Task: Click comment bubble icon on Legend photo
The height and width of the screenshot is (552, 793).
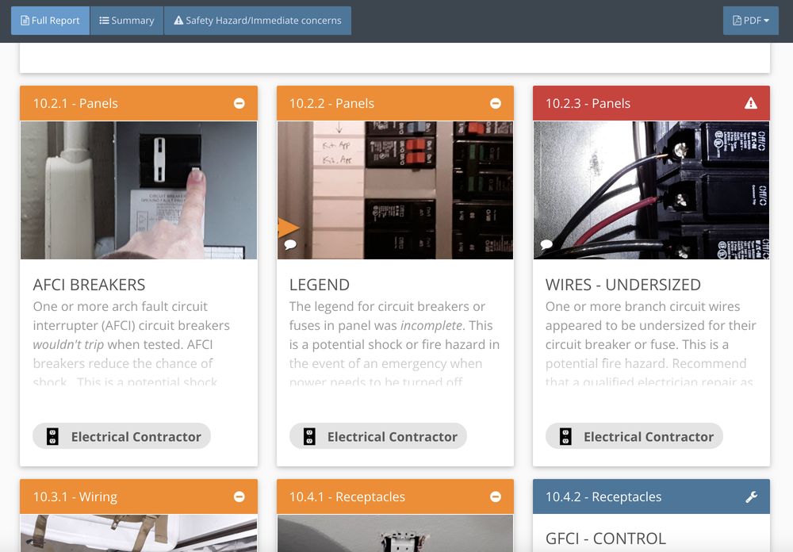Action: pos(290,245)
